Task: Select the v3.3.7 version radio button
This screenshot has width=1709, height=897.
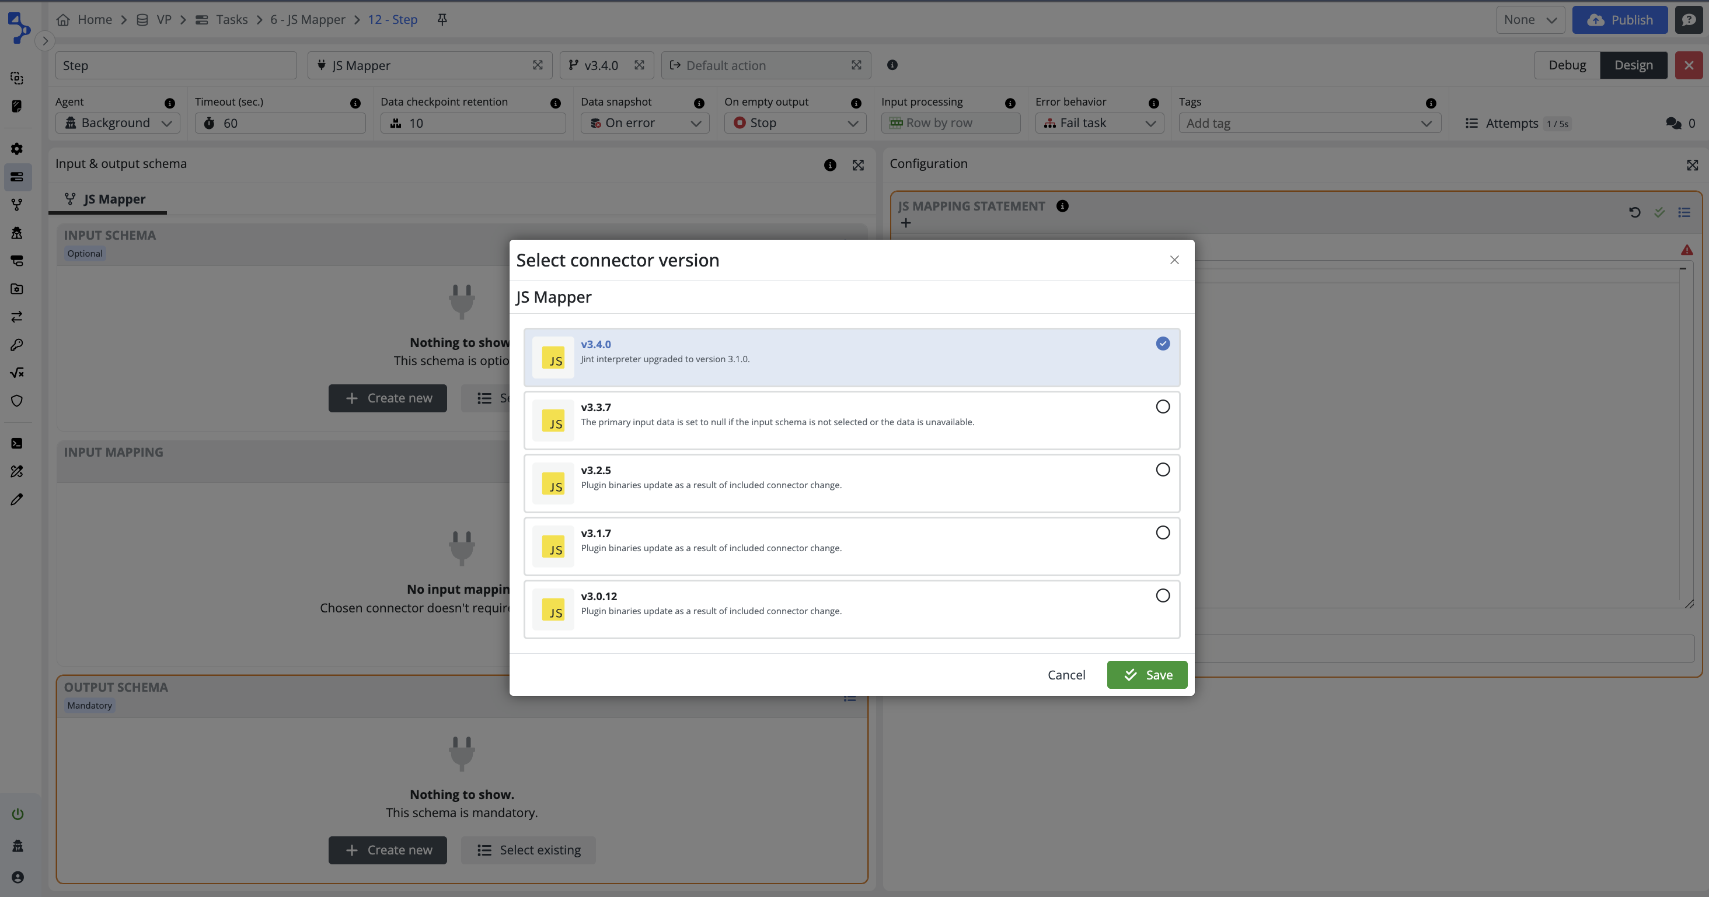Action: click(x=1162, y=407)
